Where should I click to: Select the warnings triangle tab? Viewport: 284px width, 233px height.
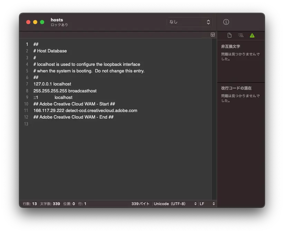tap(252, 36)
